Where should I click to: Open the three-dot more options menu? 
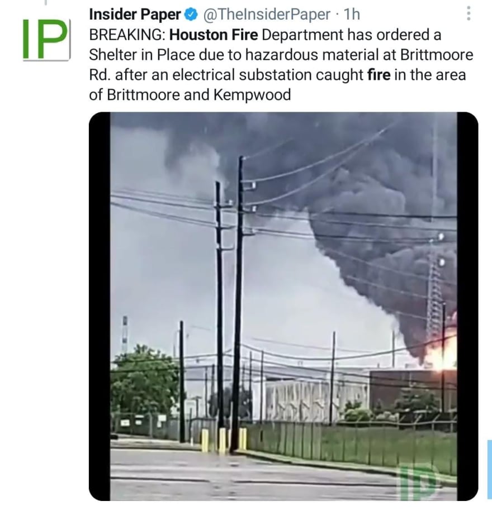tap(469, 13)
